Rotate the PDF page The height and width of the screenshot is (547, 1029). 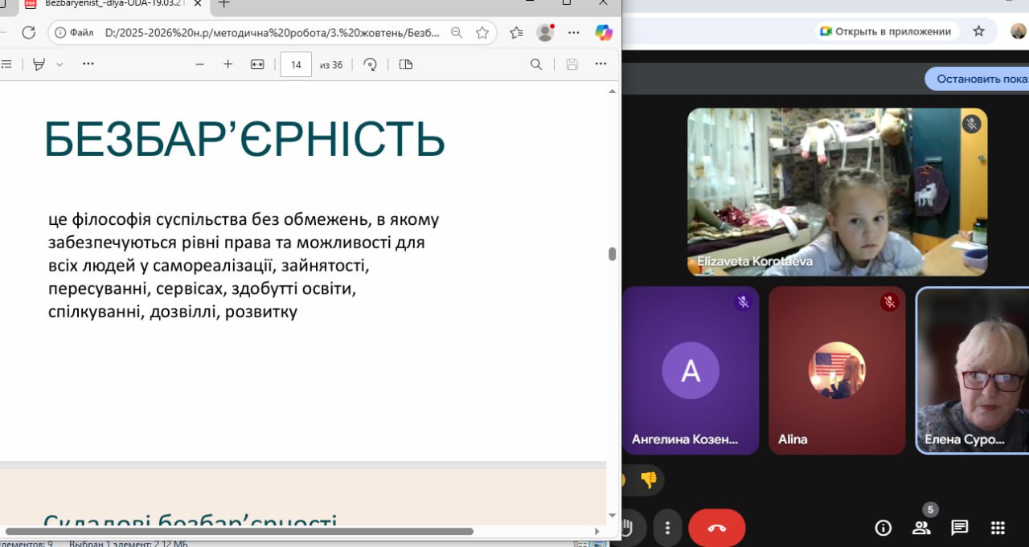point(371,64)
